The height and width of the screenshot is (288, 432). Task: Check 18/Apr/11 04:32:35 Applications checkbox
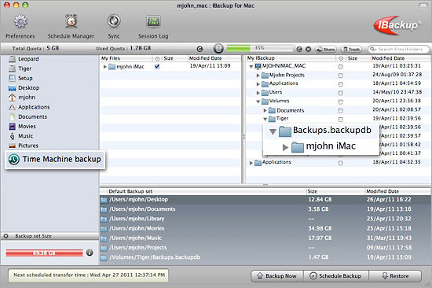(341, 163)
